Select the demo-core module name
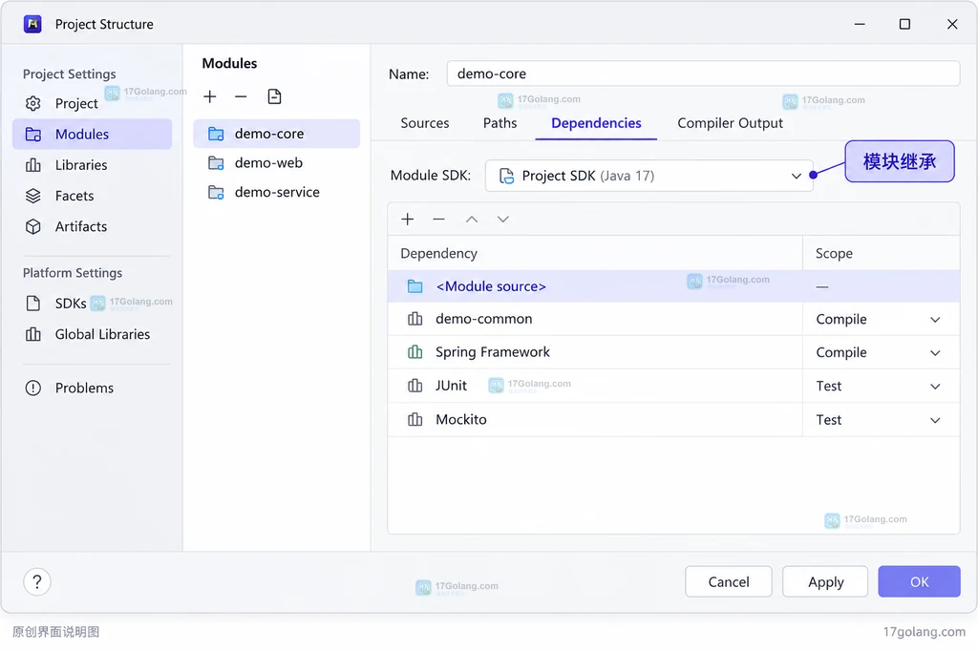 click(x=269, y=134)
